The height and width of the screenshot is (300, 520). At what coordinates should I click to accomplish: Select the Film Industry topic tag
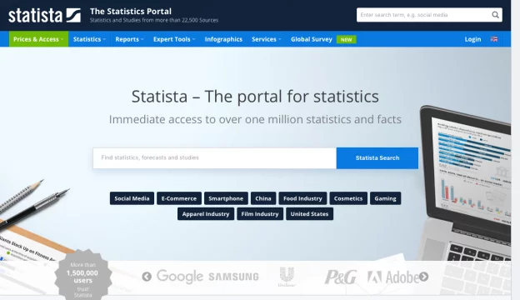coord(260,214)
